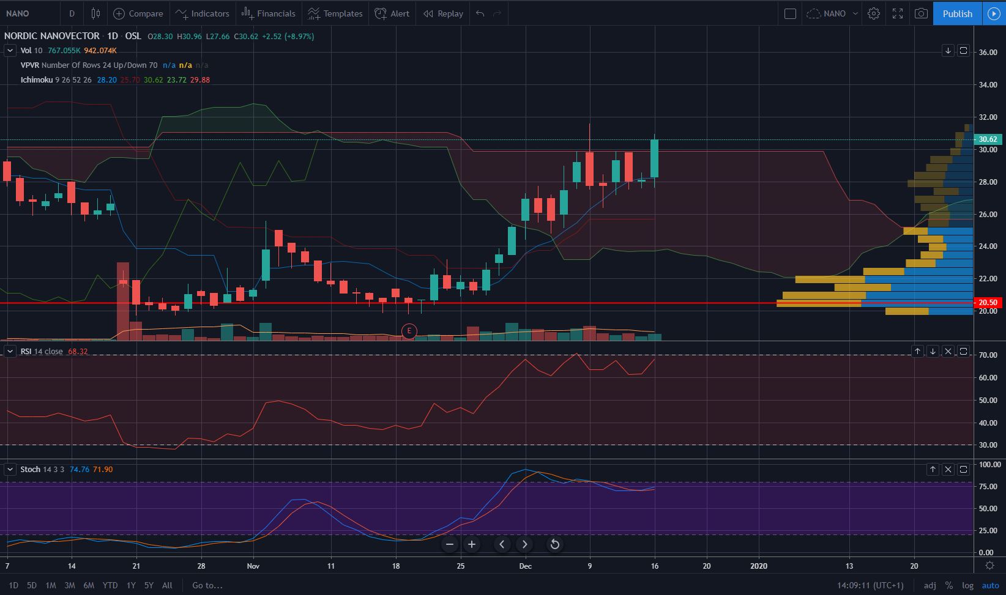1006x595 pixels.
Task: Start bar Replay mode
Action: [443, 13]
